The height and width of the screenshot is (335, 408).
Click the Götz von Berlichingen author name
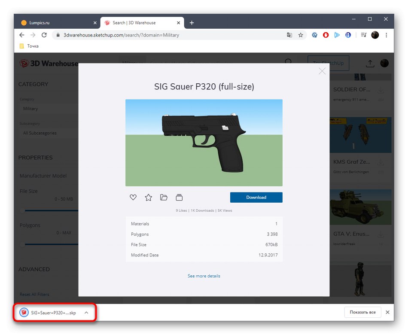click(351, 172)
